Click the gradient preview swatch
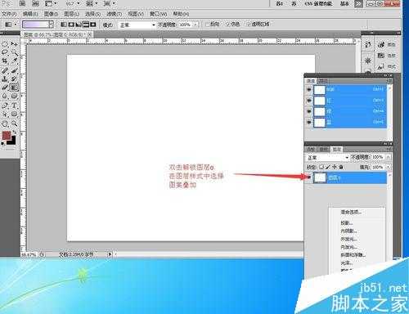409x314 pixels. click(x=36, y=25)
